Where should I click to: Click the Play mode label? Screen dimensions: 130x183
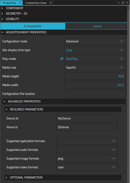[9, 59]
